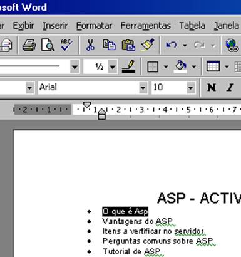241x257 pixels.
Task: Click the line "Tutorial de ASP"
Action: coord(131,251)
